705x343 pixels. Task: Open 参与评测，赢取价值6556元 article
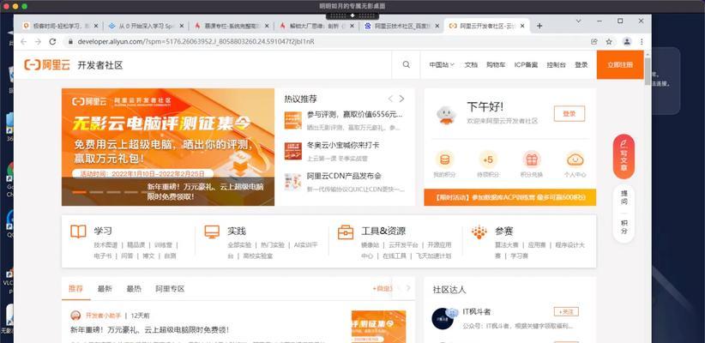(355, 114)
